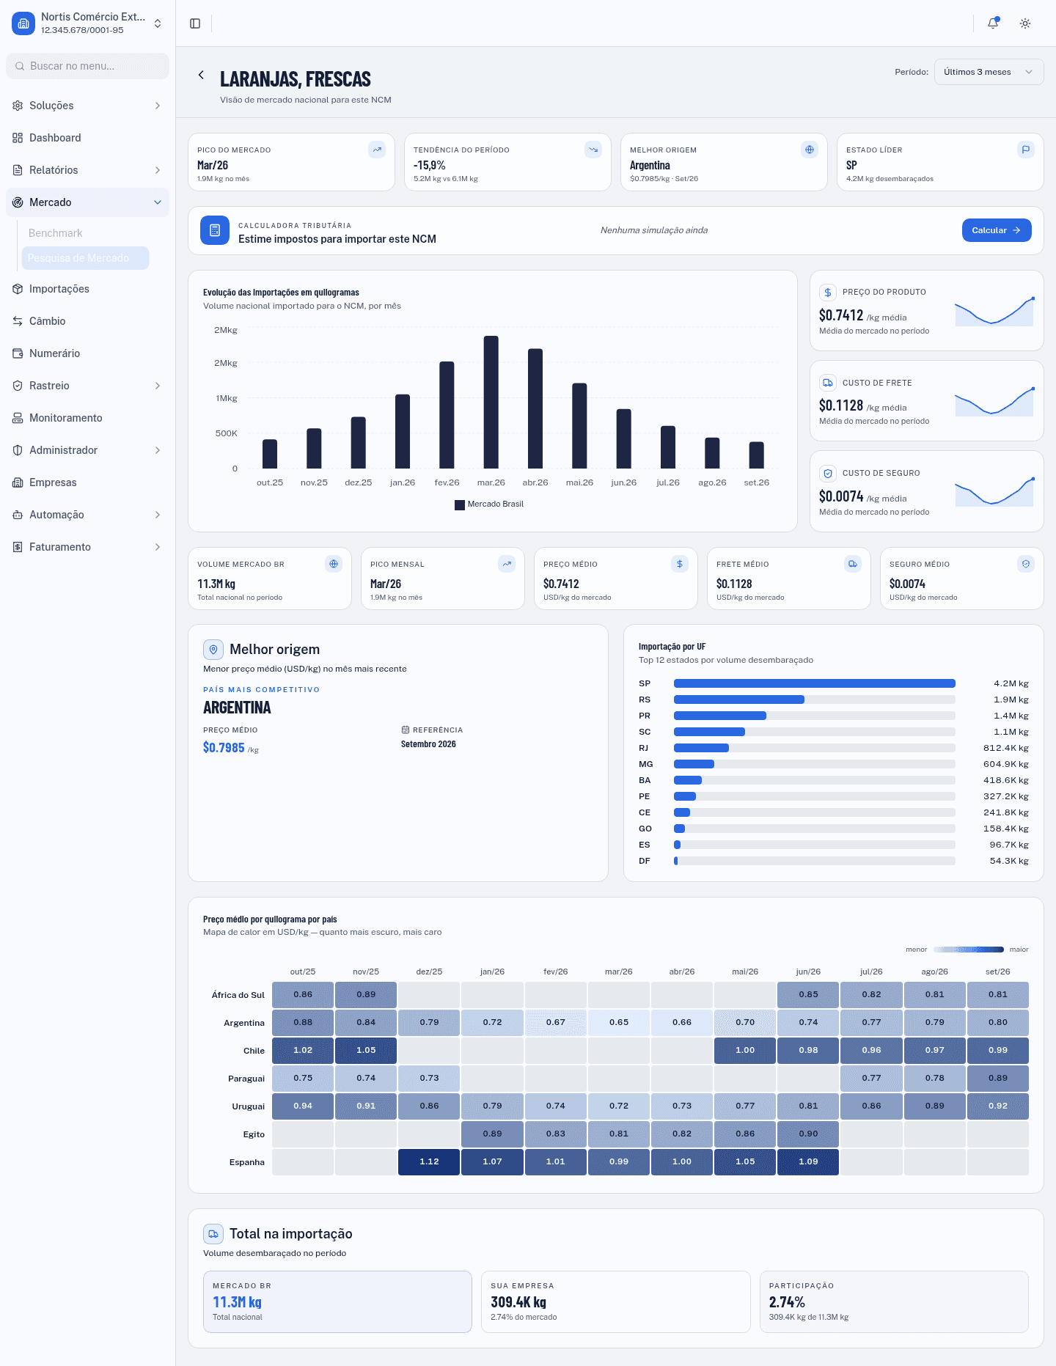Toggle the light/dark theme sun icon
This screenshot has width=1056, height=1366.
[1025, 23]
